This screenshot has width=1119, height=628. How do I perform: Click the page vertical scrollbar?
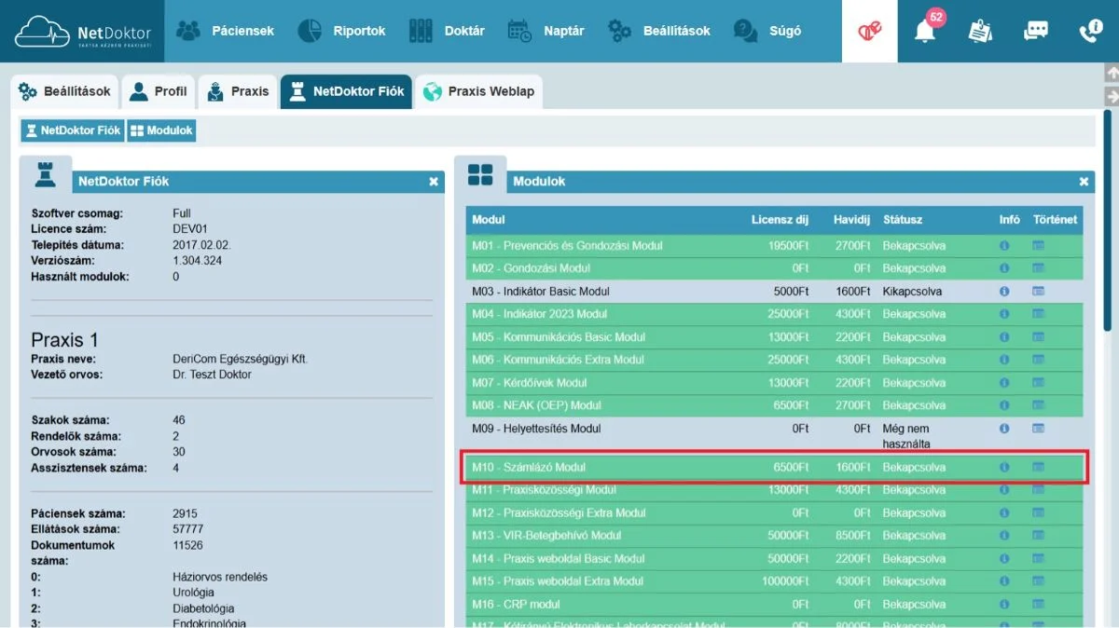[x=1108, y=220]
